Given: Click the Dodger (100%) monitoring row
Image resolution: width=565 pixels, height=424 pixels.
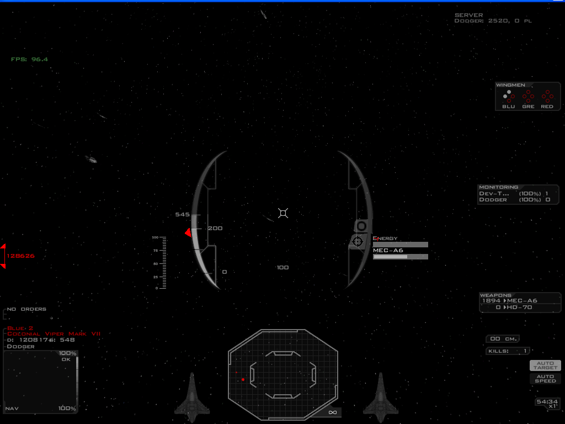Looking at the screenshot, I should pos(515,200).
